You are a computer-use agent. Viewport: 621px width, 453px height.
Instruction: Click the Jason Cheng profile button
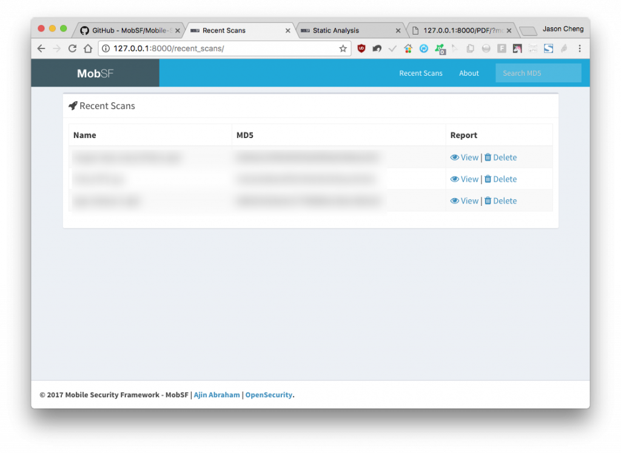click(x=563, y=29)
